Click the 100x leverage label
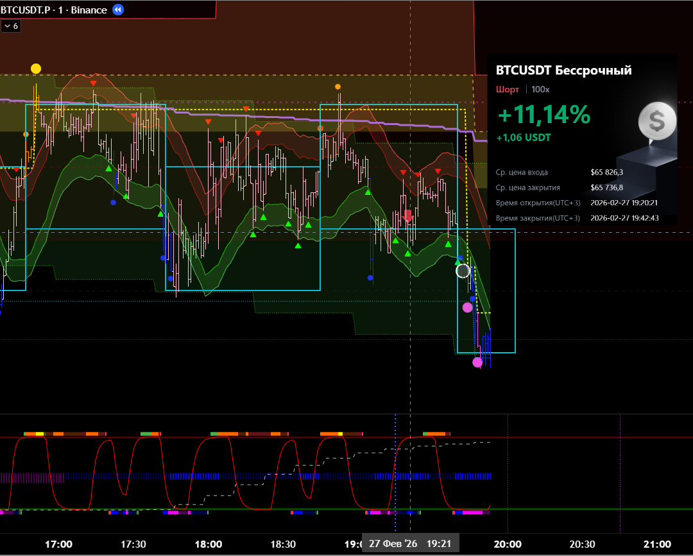Image resolution: width=693 pixels, height=556 pixels. pos(540,90)
